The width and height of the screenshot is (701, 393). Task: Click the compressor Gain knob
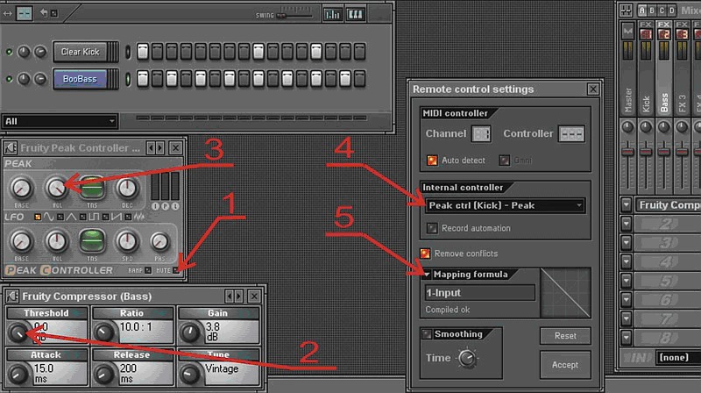click(x=190, y=332)
